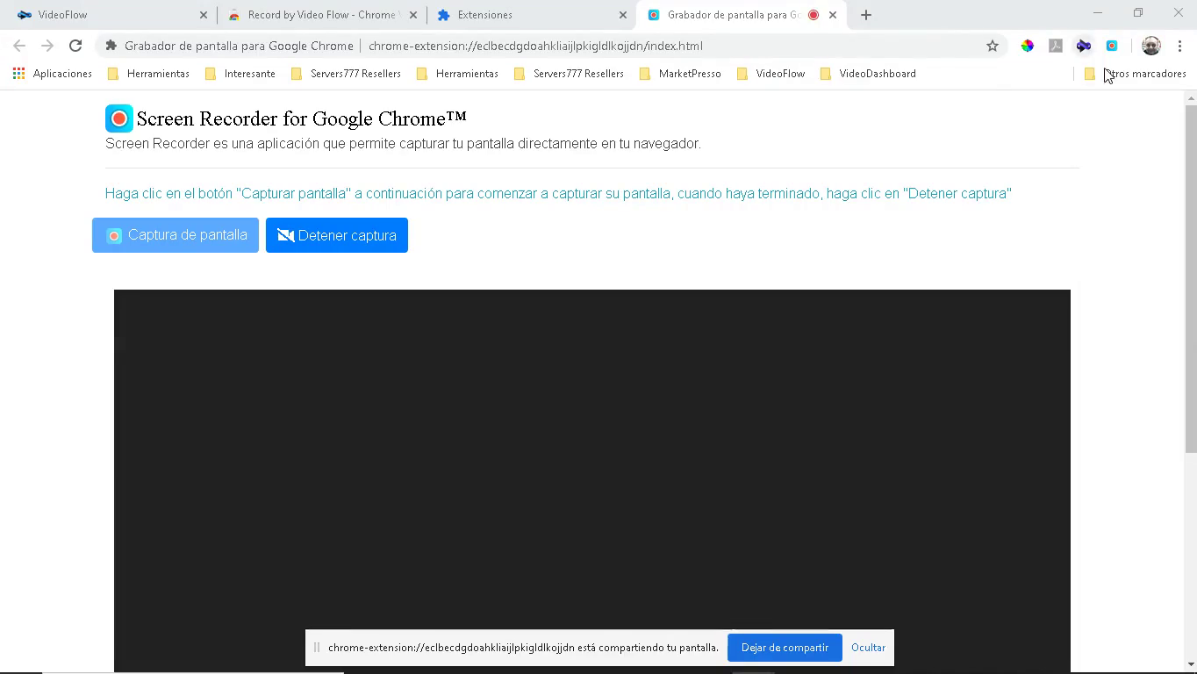Open the VideoFlow extension toolbar icon
Viewport: 1197px width, 674px height.
1084,46
